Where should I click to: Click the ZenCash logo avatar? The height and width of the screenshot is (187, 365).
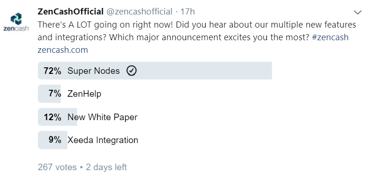16,22
